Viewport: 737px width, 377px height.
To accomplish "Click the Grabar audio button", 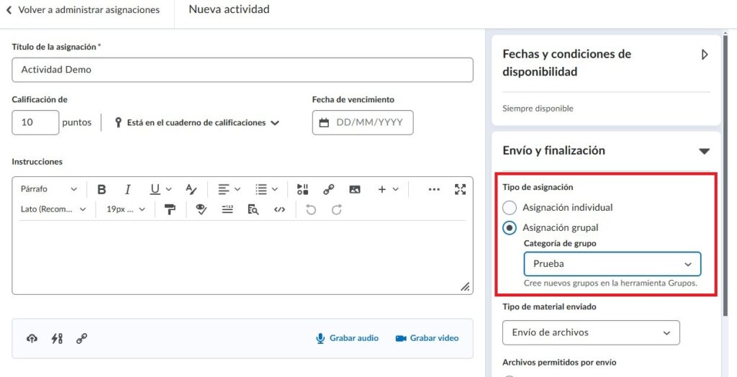I will click(x=347, y=338).
